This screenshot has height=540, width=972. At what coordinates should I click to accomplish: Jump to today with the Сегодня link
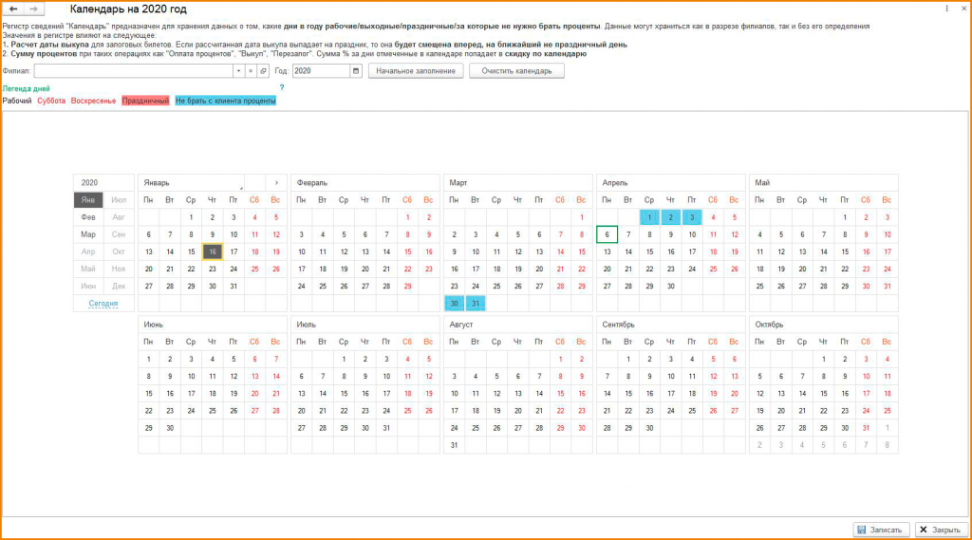point(103,303)
